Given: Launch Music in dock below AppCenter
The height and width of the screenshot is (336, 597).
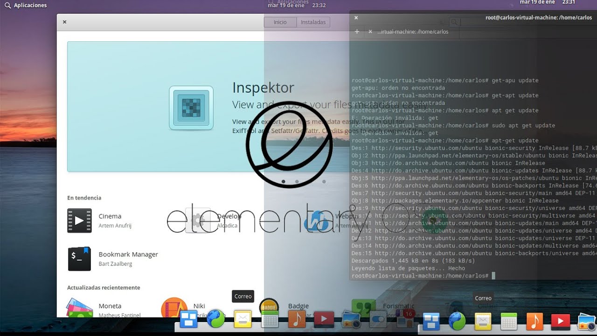Looking at the screenshot, I should point(297,319).
